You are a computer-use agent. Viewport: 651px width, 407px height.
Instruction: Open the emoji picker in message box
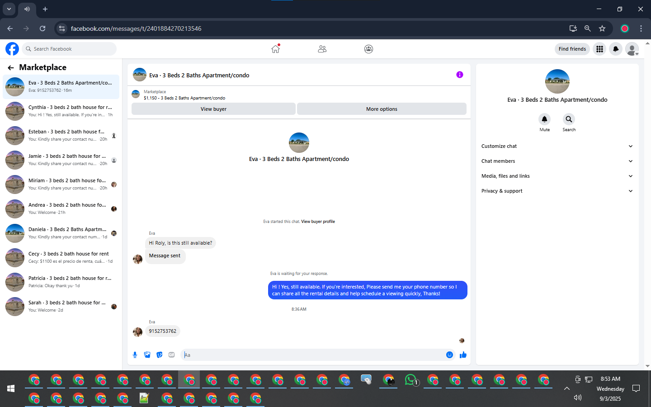click(x=449, y=355)
